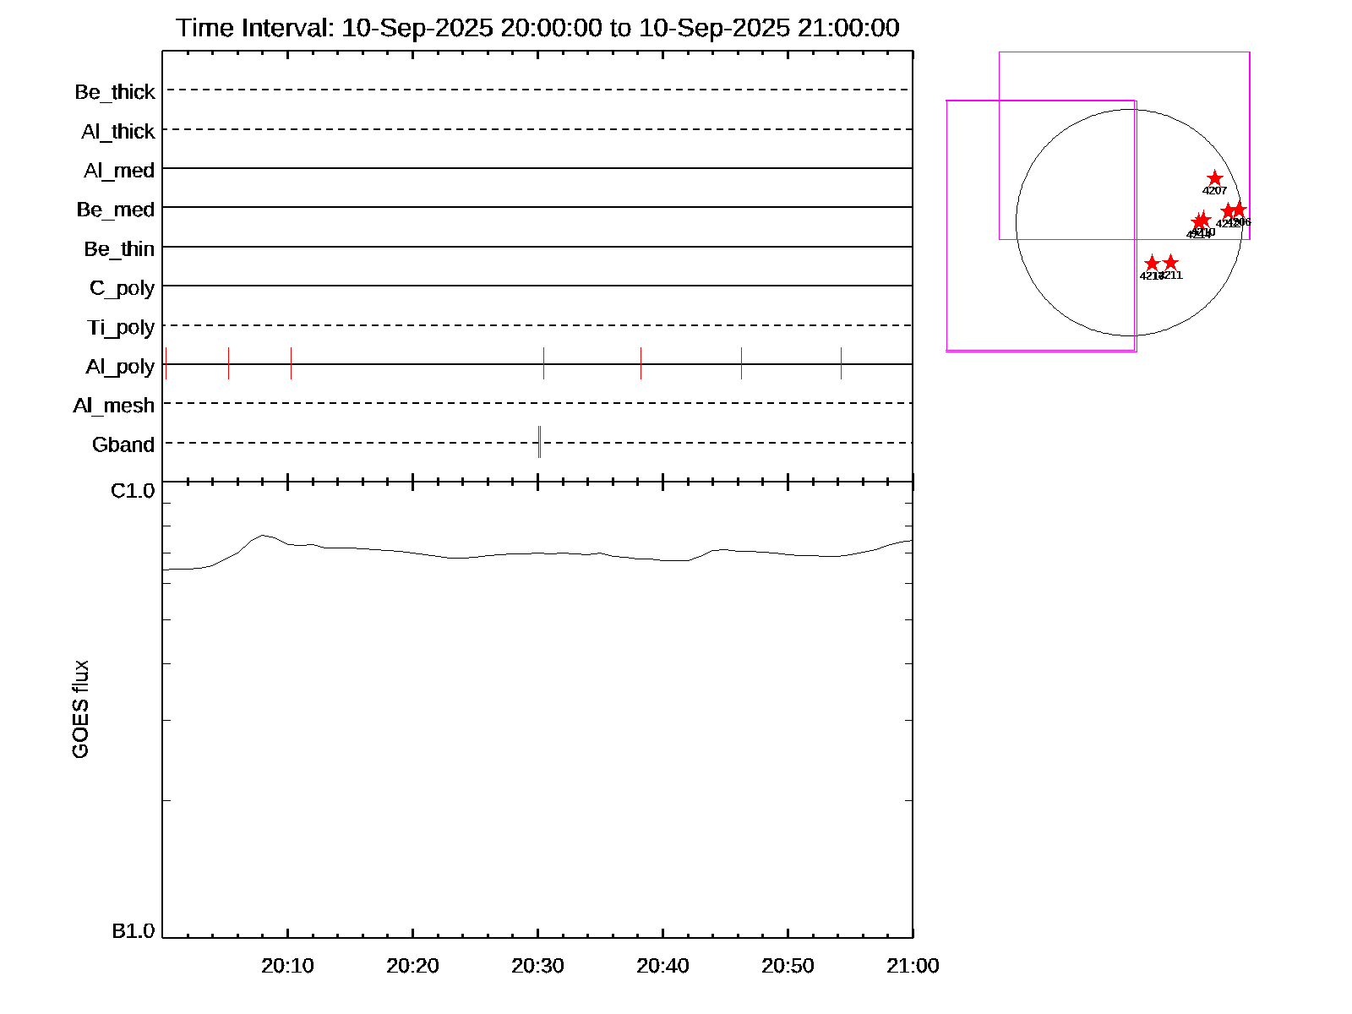This screenshot has width=1352, height=1014.
Task: Click the first red Al_poly marker at 20:00
Action: coord(166,363)
